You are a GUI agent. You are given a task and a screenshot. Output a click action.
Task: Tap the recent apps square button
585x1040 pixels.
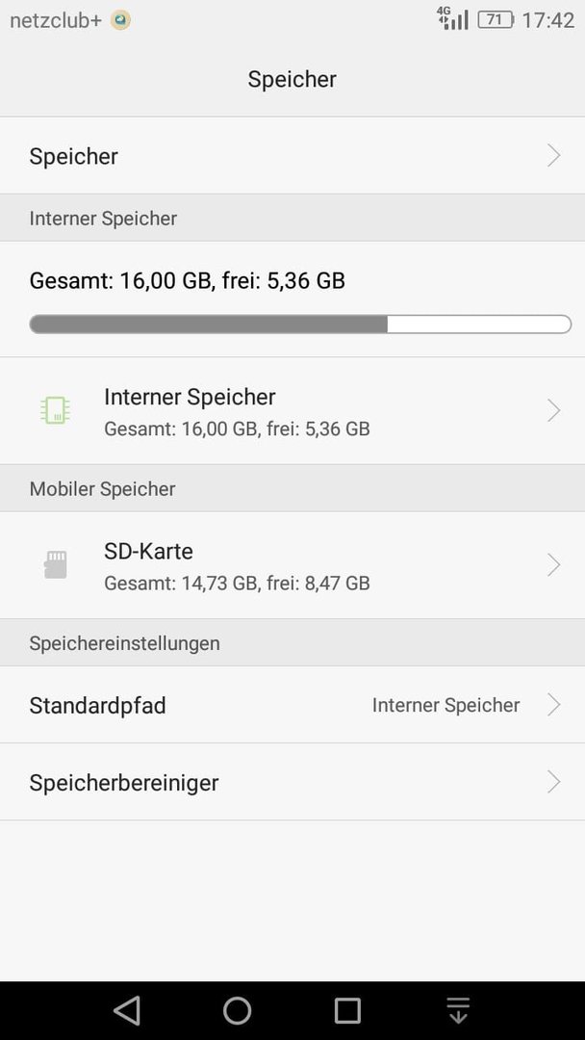pos(347,1011)
